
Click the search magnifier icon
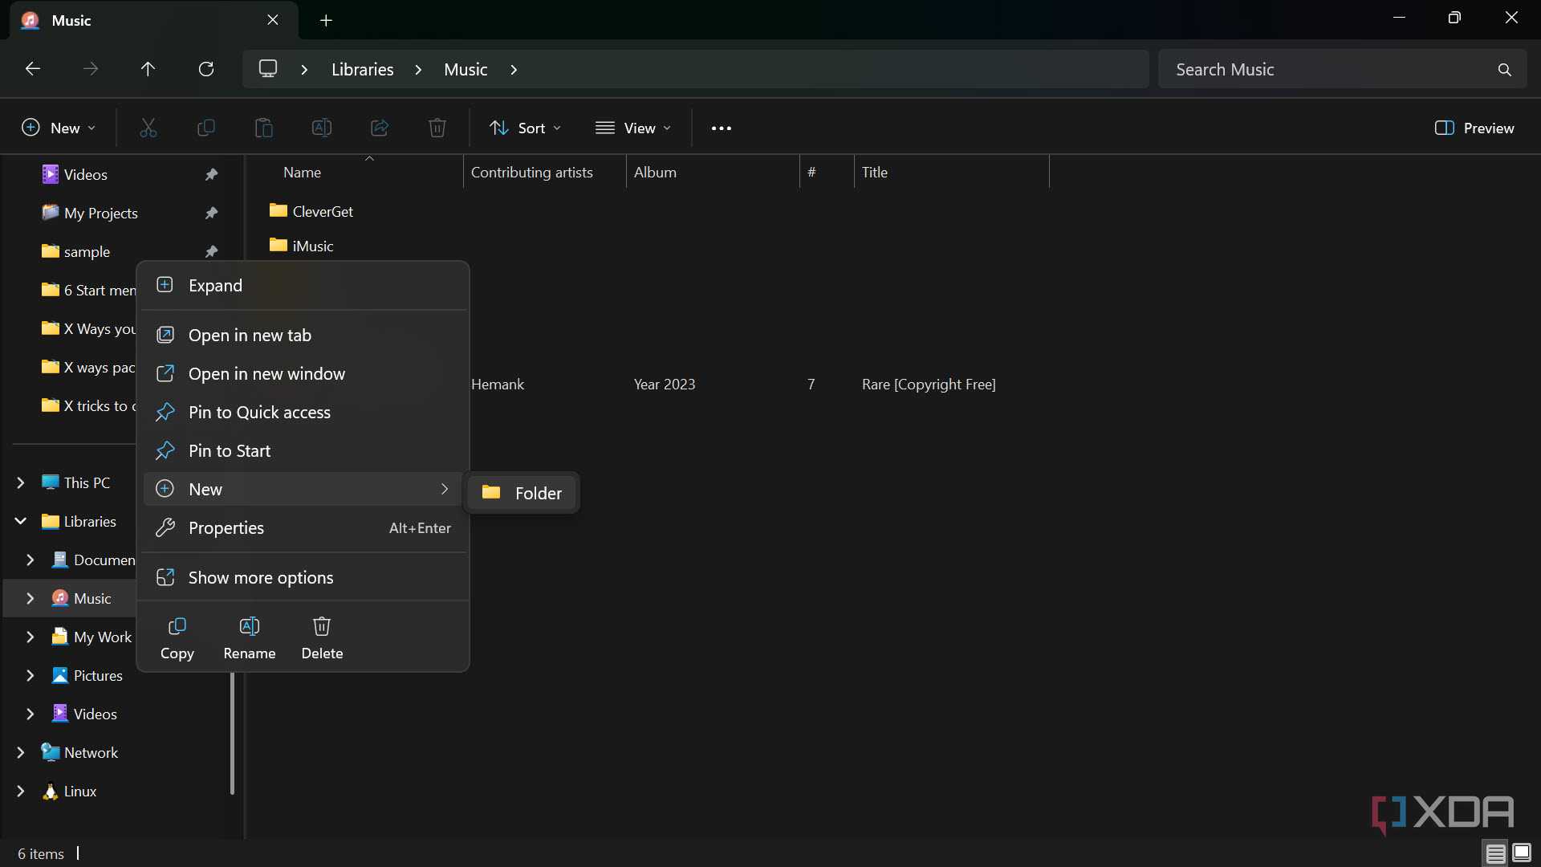pyautogui.click(x=1505, y=70)
